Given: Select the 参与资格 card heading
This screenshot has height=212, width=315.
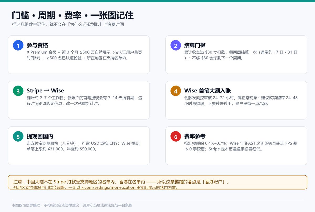Looking at the screenshot, I should click(x=38, y=45).
